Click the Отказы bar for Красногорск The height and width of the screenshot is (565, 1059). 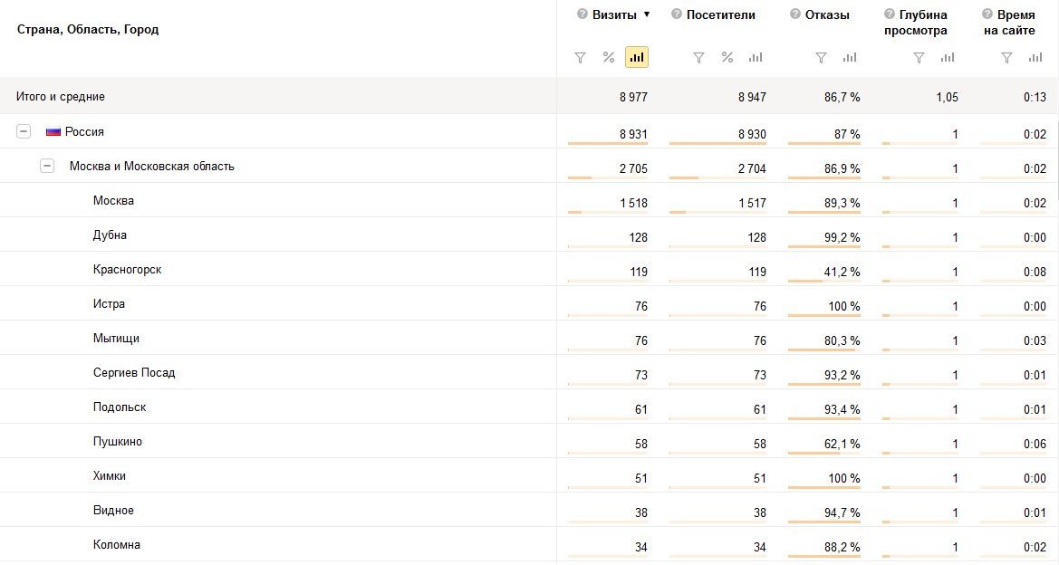tap(805, 281)
